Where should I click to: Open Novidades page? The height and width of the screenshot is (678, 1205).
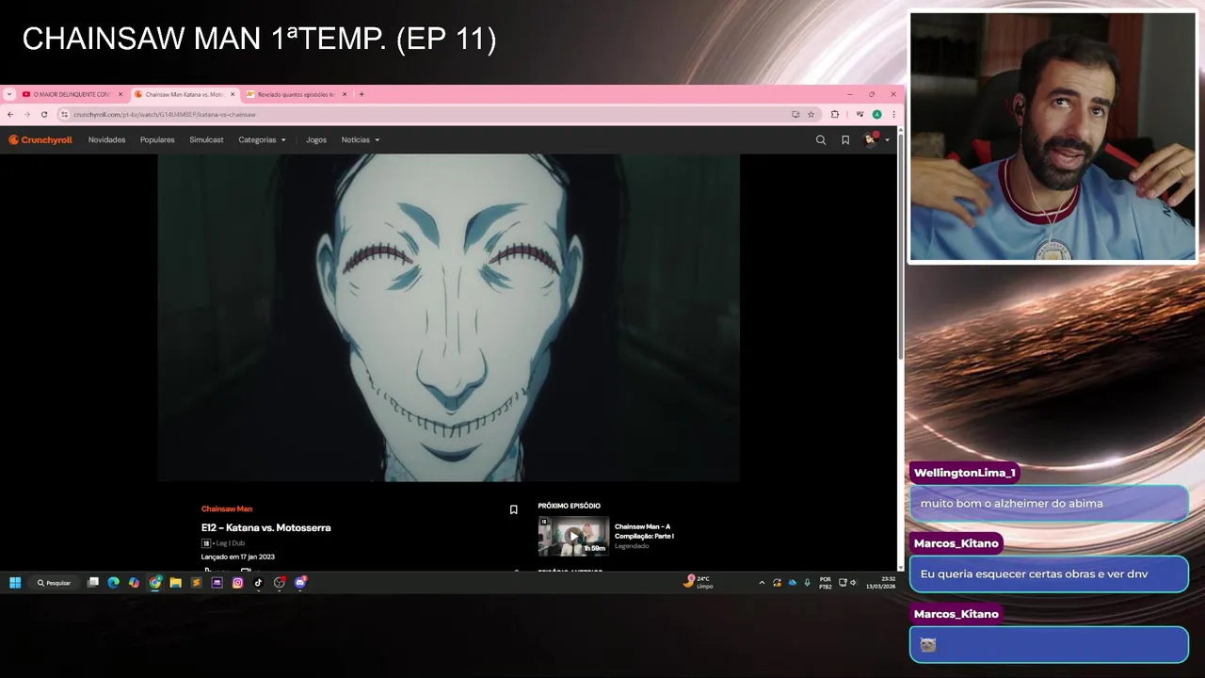pyautogui.click(x=106, y=140)
